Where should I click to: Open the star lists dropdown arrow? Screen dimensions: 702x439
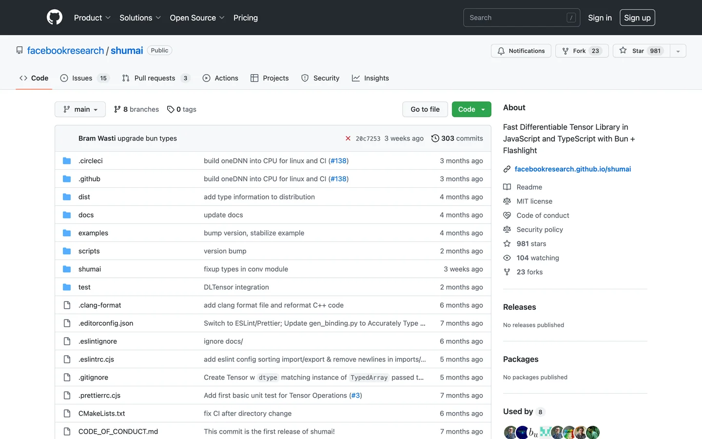tap(678, 51)
